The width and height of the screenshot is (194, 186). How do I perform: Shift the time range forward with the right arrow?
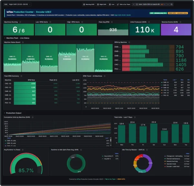tap(168, 4)
